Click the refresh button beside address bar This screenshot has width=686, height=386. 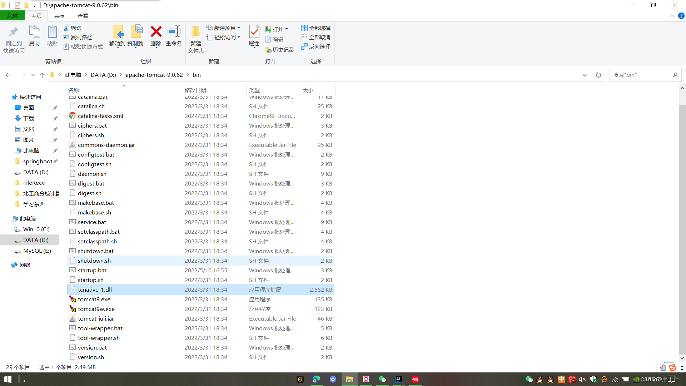click(598, 75)
